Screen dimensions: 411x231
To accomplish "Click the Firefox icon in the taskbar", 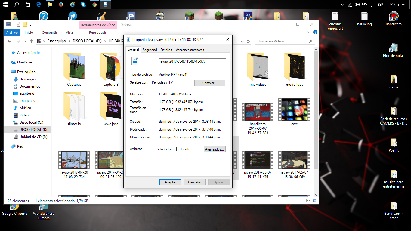I will pyautogui.click(x=61, y=5).
